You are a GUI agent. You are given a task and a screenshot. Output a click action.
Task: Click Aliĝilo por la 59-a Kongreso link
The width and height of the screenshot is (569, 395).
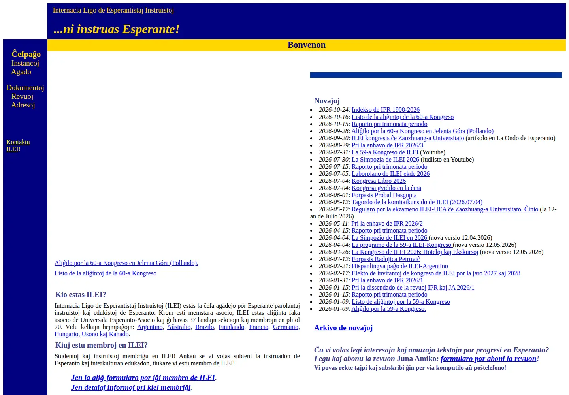point(388,309)
